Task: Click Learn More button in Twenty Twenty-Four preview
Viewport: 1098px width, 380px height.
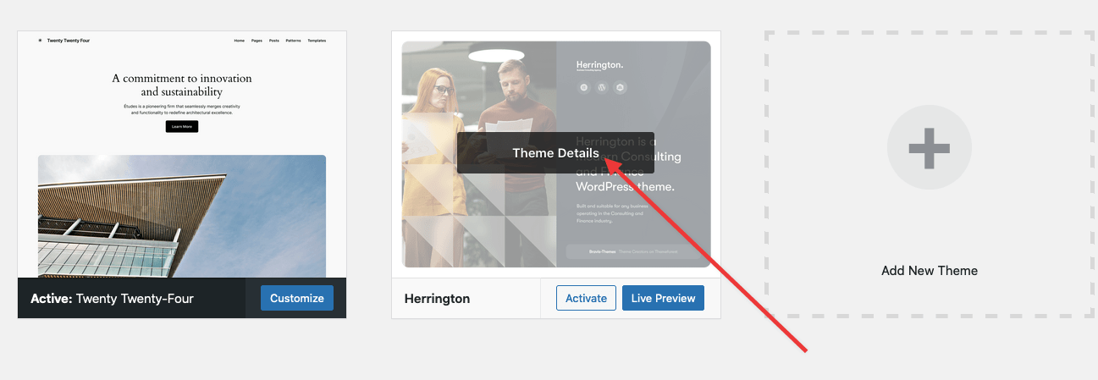Action: pyautogui.click(x=182, y=126)
